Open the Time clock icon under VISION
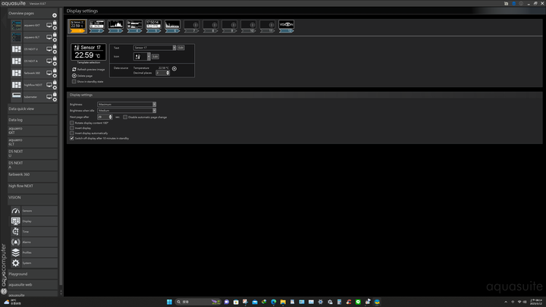This screenshot has width=546, height=307. (x=16, y=231)
